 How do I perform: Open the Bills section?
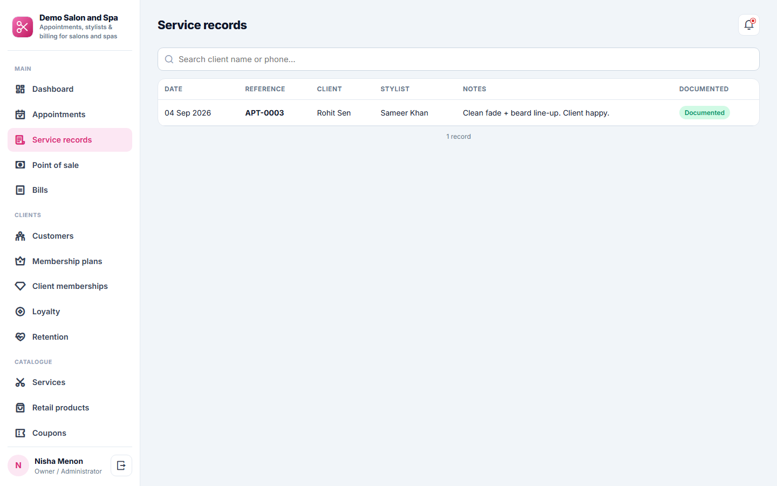[70, 190]
